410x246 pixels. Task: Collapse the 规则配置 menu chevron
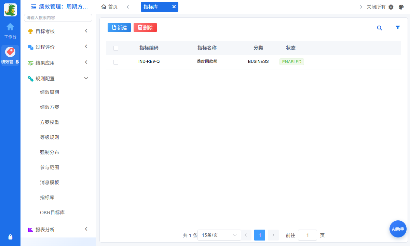click(x=86, y=78)
